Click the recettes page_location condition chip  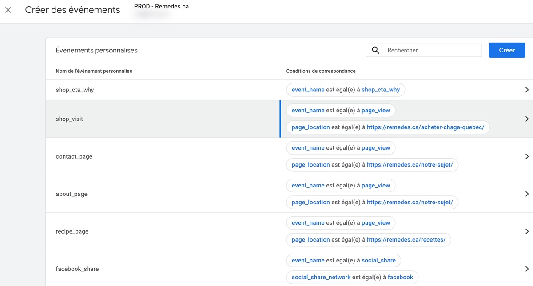point(369,240)
